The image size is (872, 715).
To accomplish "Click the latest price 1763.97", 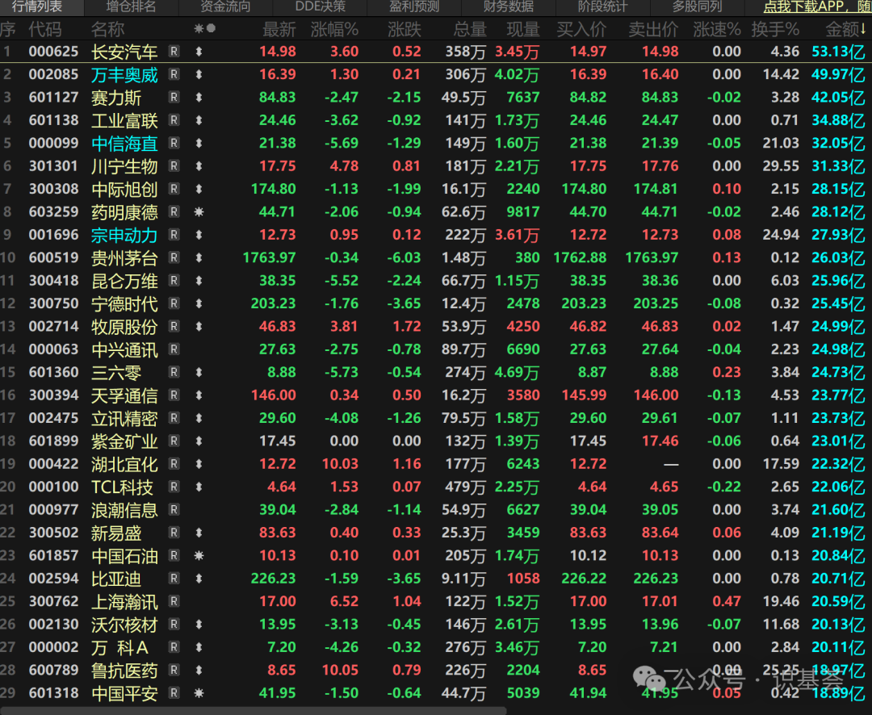I will (270, 257).
